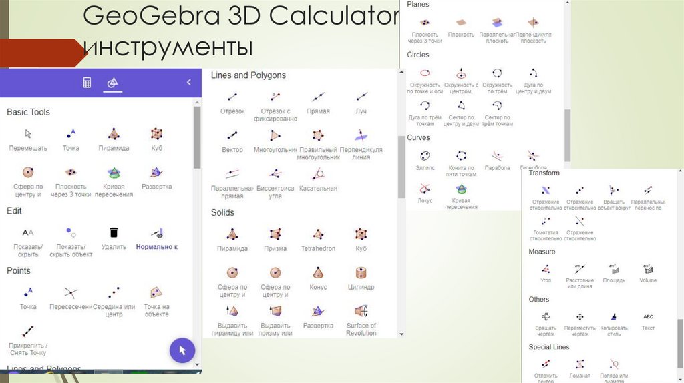Screen dimensions: 684x383
Task: Pick the Прикрепить / Снять точку tool
Action: (x=28, y=340)
